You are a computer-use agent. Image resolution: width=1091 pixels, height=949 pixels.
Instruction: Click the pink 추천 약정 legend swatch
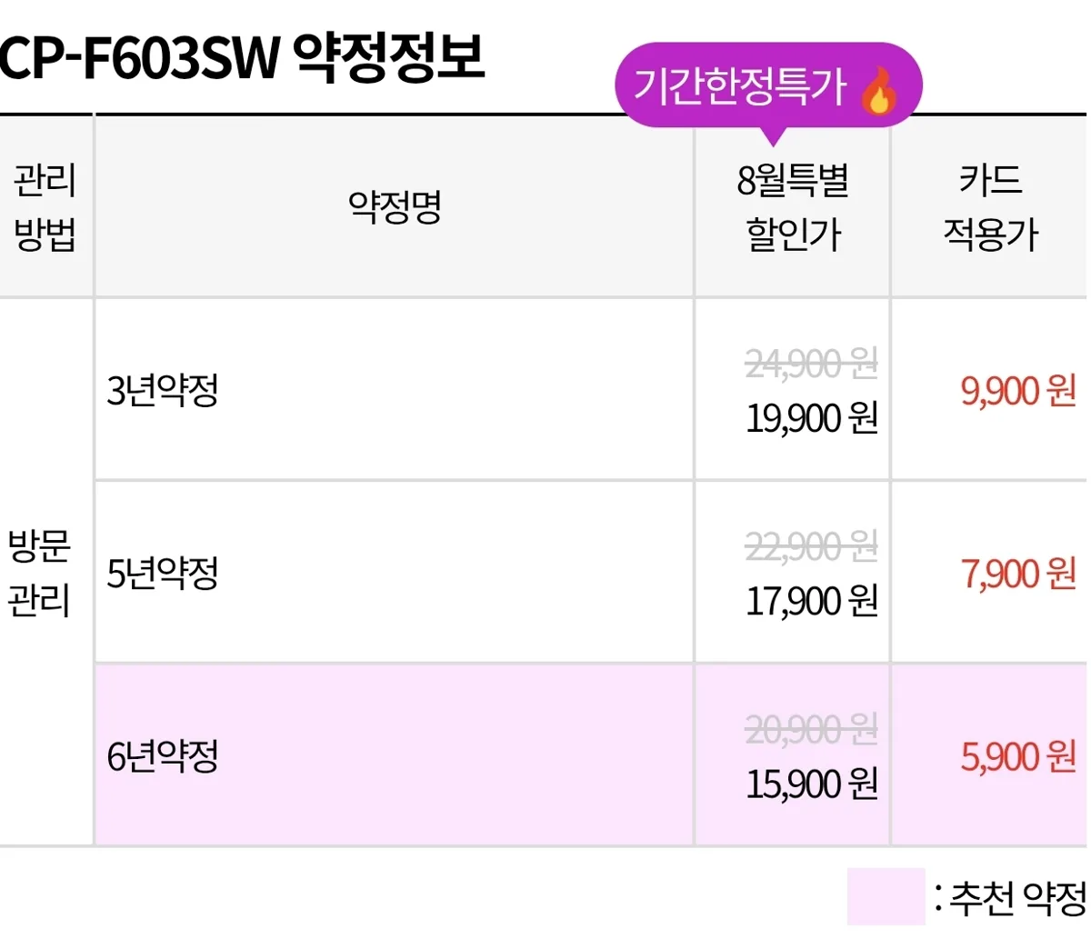tap(886, 896)
